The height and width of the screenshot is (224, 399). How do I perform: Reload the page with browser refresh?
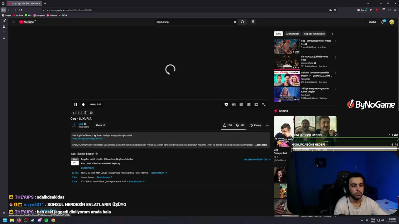[x=21, y=10]
